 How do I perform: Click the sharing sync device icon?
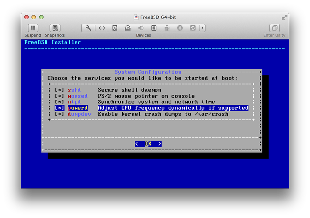[193, 28]
